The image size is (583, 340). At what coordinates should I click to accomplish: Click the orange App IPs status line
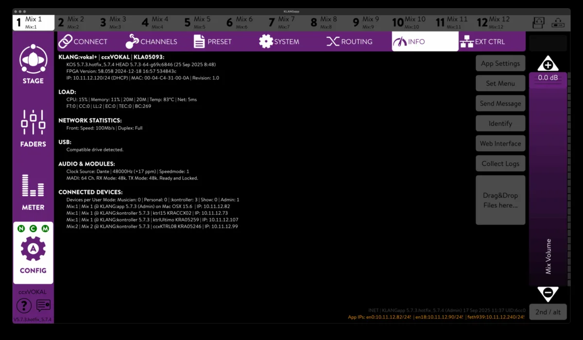click(436, 317)
